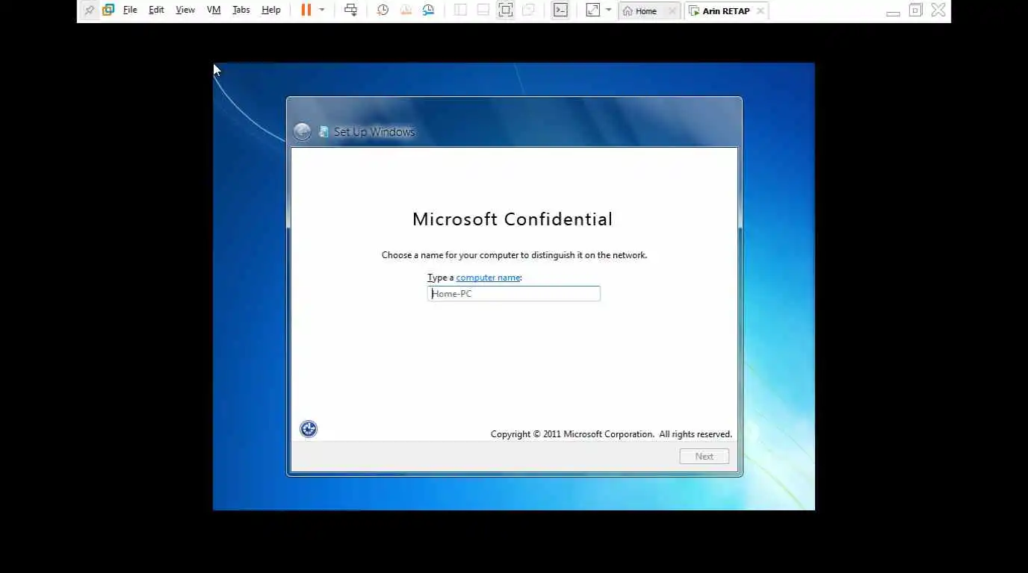
Task: Click revert to snapshot icon
Action: coord(406,10)
